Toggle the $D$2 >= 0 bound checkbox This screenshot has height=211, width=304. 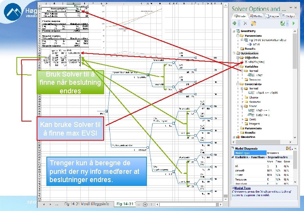pyautogui.click(x=250, y=115)
